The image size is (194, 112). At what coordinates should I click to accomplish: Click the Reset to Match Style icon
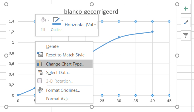coord(40,54)
